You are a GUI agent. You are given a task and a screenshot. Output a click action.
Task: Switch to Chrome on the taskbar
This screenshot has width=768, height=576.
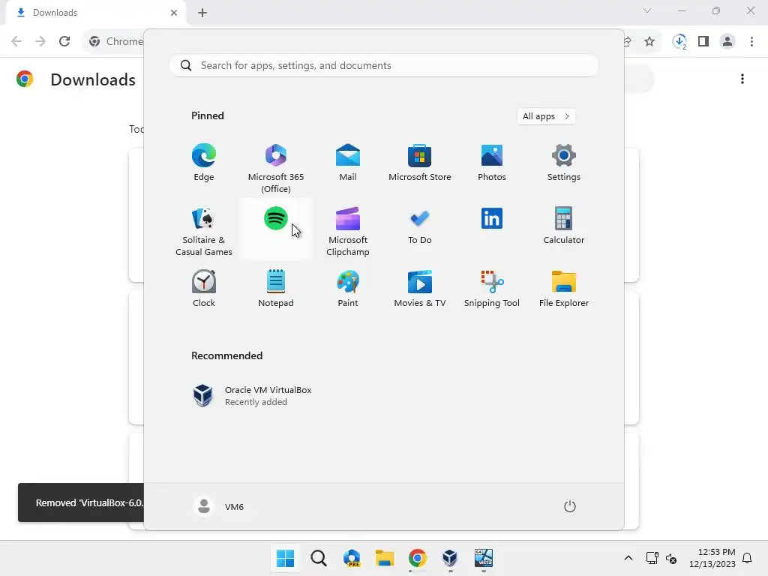[417, 558]
